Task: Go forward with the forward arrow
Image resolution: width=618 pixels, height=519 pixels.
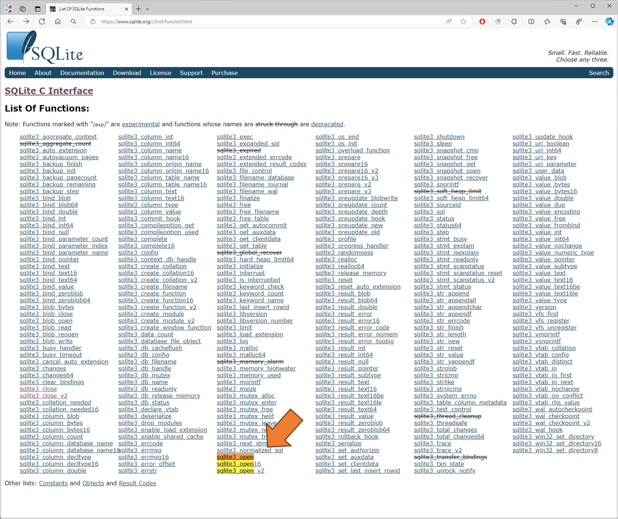Action: point(26,22)
